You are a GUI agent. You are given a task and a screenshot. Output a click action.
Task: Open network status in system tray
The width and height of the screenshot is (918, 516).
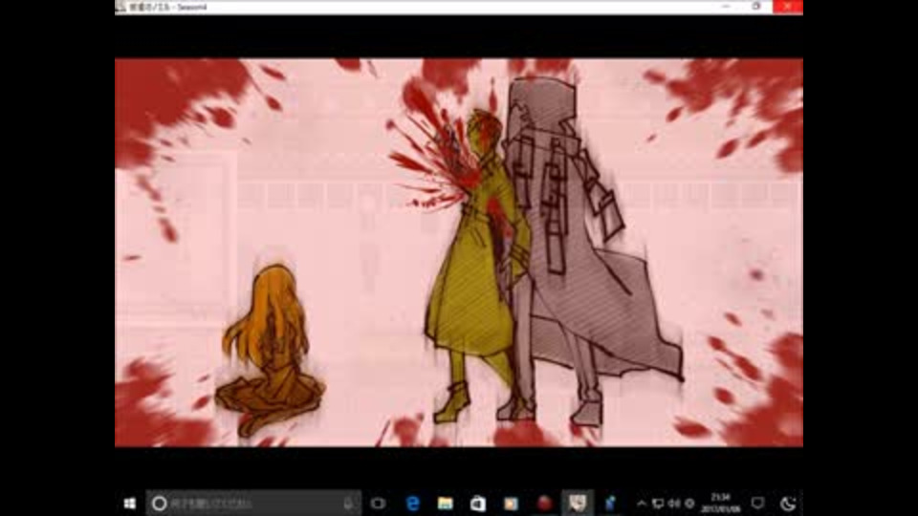(x=658, y=504)
